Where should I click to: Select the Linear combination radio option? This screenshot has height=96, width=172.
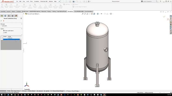[x=4, y=31]
